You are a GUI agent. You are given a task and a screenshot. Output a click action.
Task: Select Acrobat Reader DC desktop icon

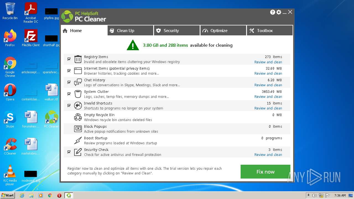point(31,13)
